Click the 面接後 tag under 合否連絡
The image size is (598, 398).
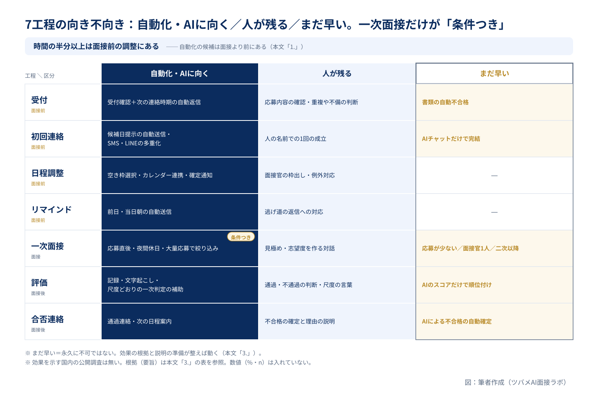pyautogui.click(x=38, y=330)
